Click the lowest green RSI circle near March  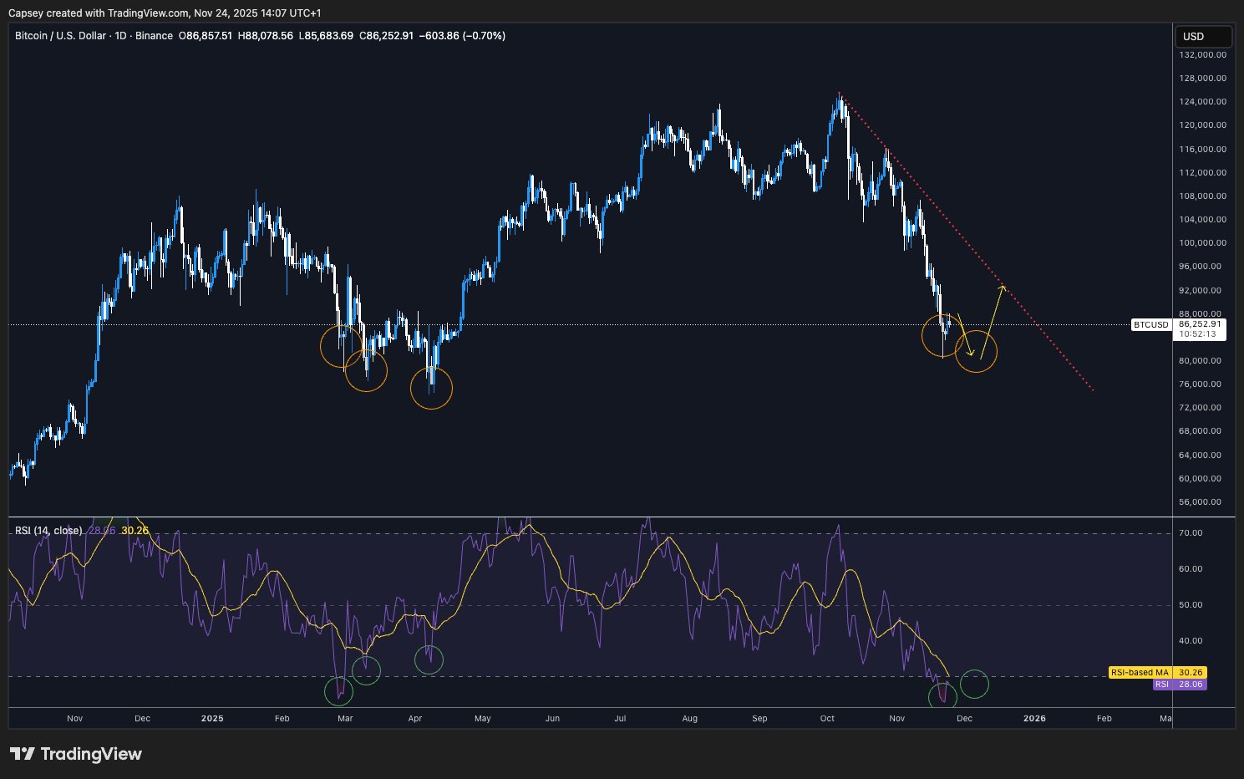pos(338,691)
